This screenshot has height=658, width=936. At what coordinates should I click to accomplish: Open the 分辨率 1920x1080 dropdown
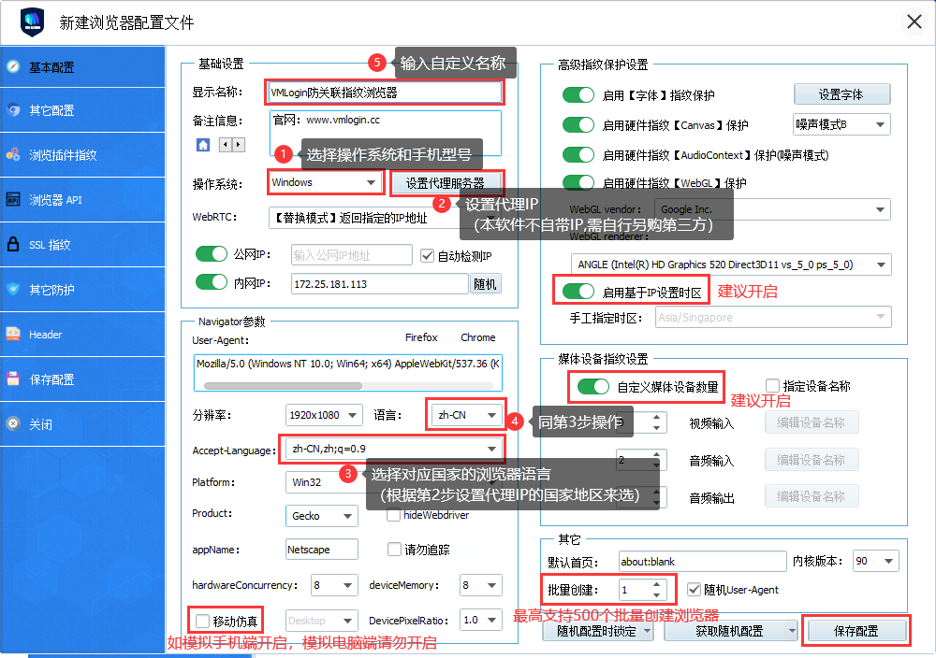(324, 415)
